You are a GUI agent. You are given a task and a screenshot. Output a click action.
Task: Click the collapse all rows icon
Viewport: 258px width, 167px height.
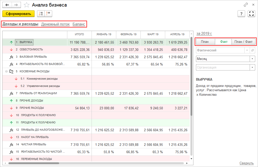pyautogui.click(x=48, y=14)
